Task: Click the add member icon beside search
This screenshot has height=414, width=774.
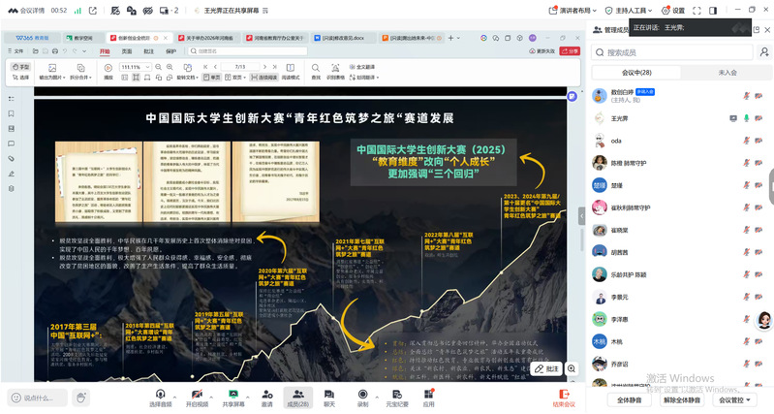Action: pos(764,52)
